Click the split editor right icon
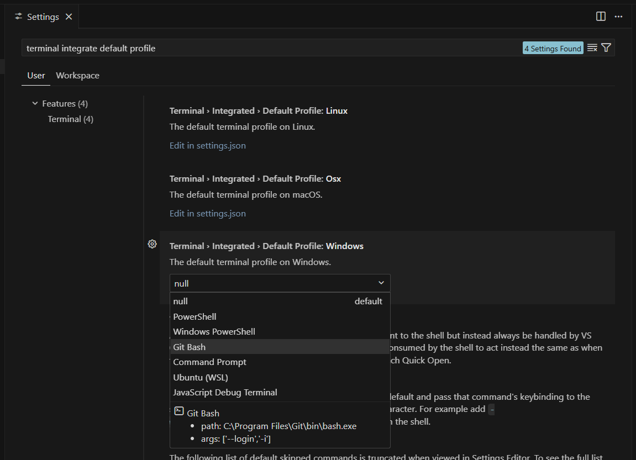Screen dimensions: 636x460 pos(601,17)
